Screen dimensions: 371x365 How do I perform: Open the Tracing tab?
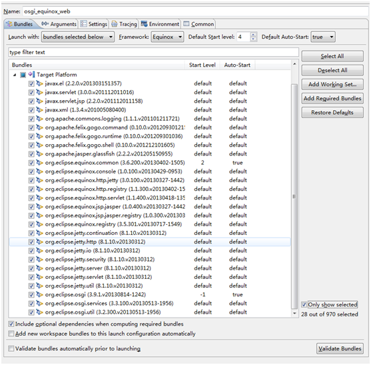tap(124, 24)
